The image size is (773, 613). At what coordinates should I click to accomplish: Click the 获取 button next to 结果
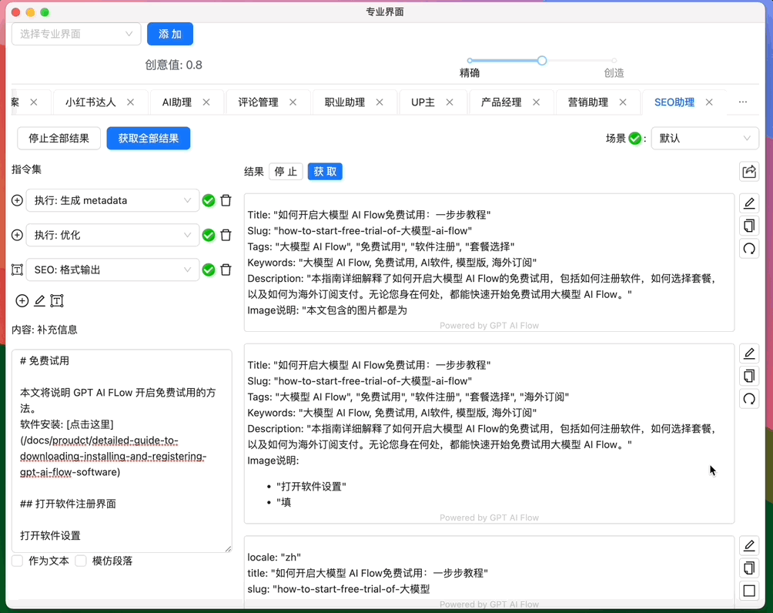326,172
